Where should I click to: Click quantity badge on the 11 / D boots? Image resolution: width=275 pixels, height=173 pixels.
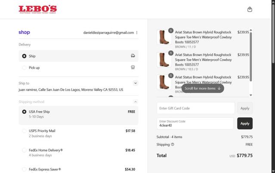(x=171, y=30)
